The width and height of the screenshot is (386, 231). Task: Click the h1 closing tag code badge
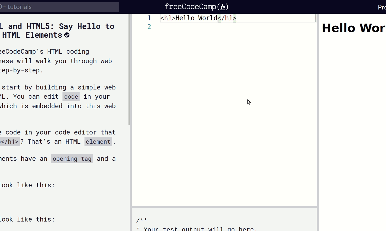[10, 142]
